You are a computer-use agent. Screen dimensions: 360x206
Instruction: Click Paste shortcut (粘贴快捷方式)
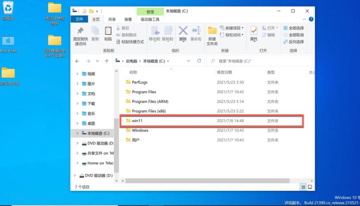tap(130, 42)
